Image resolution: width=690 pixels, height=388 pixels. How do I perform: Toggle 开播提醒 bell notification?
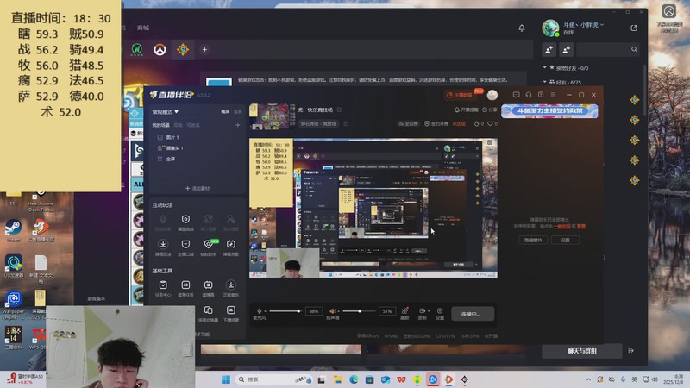[x=467, y=110]
